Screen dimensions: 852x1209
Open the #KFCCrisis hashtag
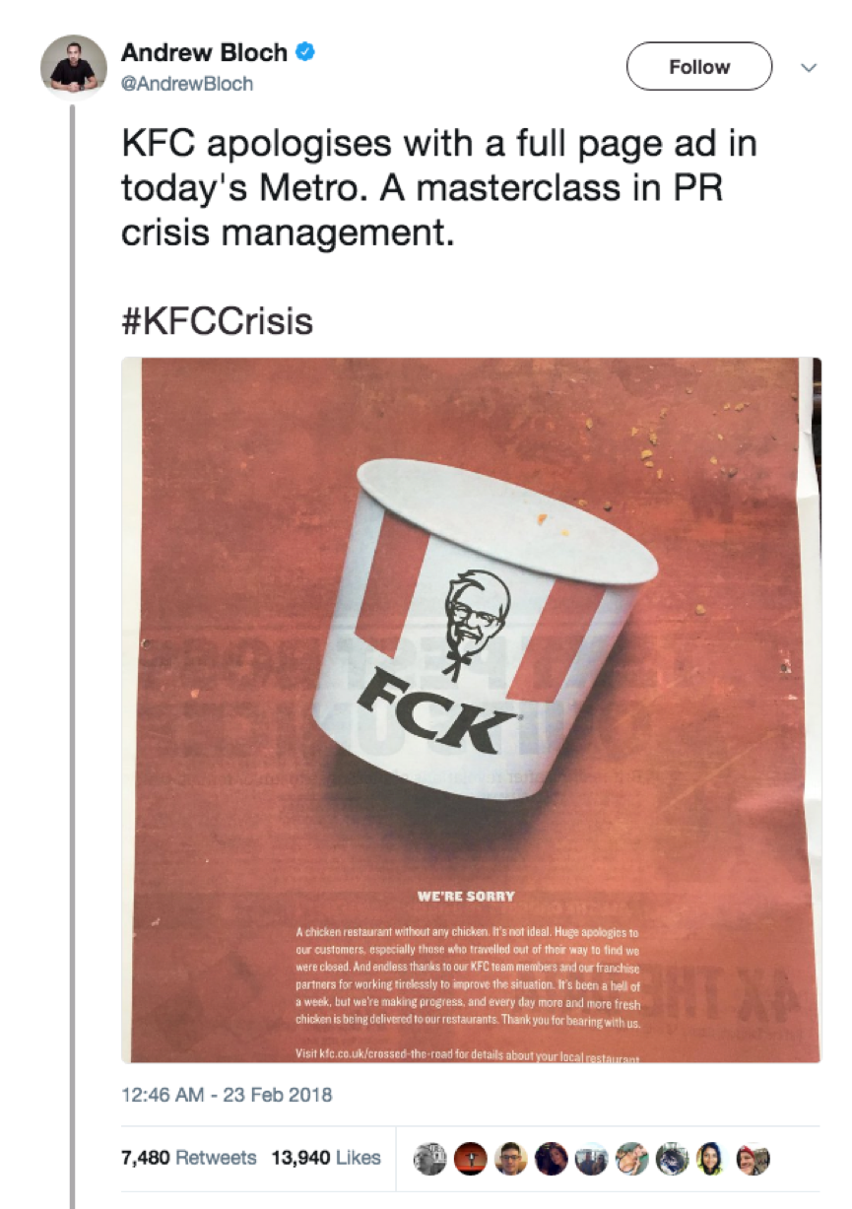[217, 321]
